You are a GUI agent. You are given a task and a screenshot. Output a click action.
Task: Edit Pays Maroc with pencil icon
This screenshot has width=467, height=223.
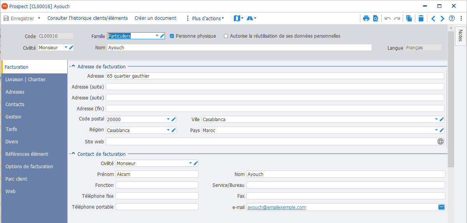click(442, 130)
